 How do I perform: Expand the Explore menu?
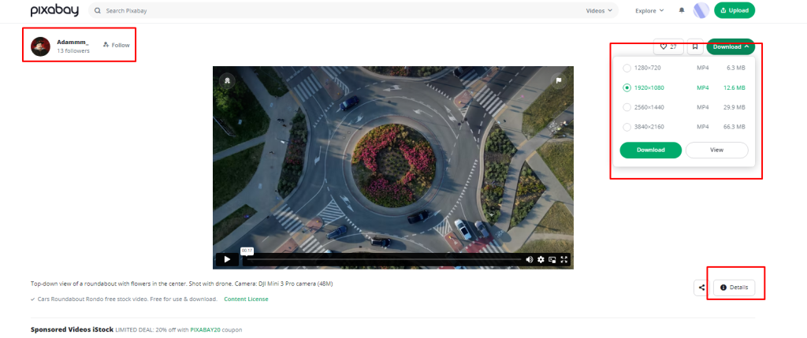coord(649,10)
